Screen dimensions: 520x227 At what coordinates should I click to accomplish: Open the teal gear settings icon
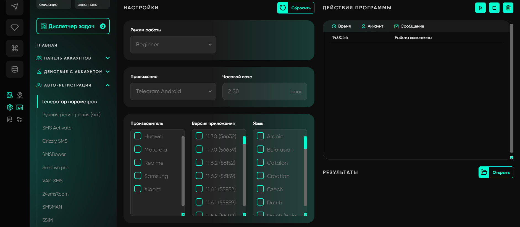(10, 107)
